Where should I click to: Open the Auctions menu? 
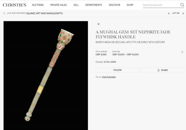click(38, 5)
